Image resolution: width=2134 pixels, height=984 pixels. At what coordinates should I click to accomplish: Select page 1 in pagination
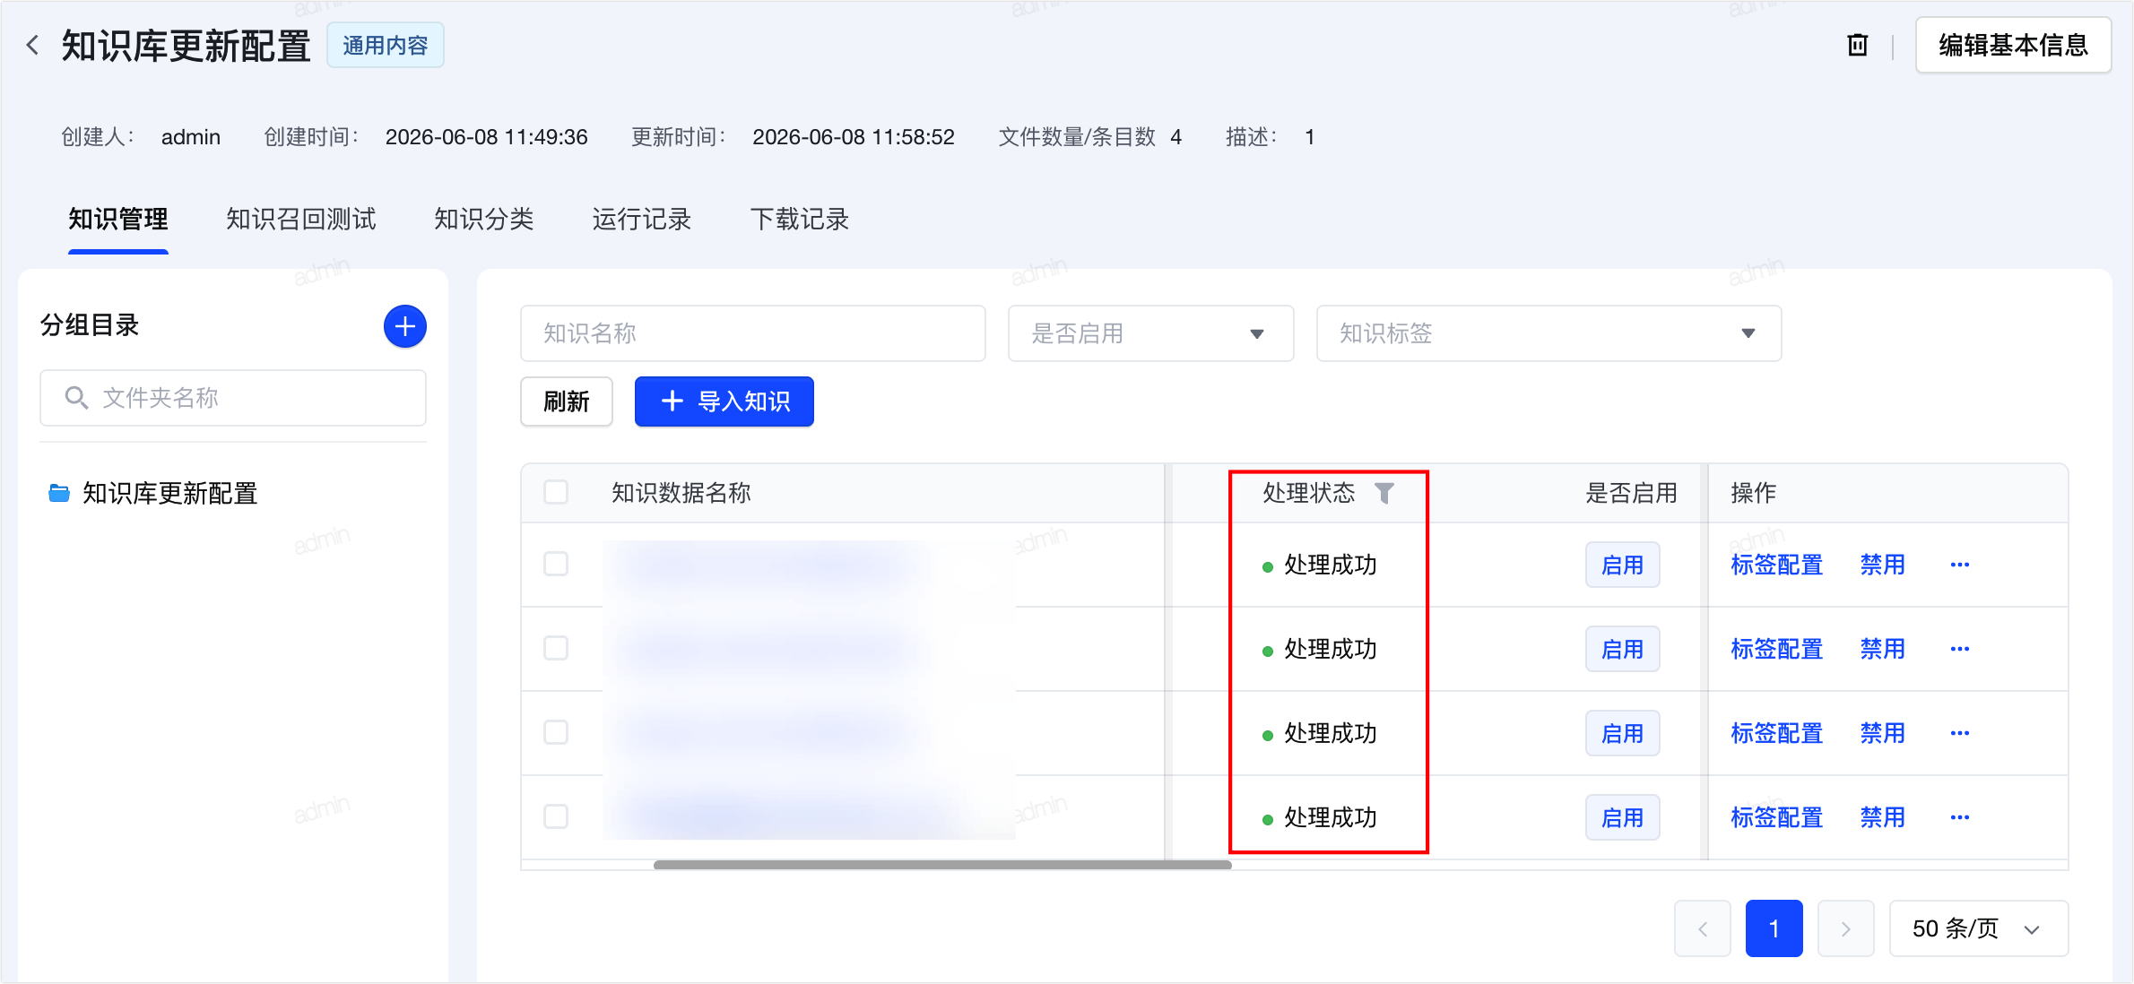click(x=1774, y=928)
